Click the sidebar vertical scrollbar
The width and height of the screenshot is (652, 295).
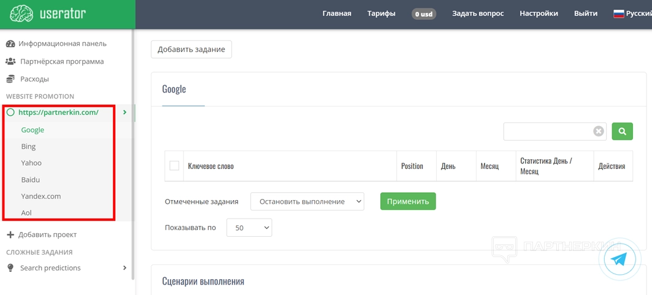click(132, 154)
